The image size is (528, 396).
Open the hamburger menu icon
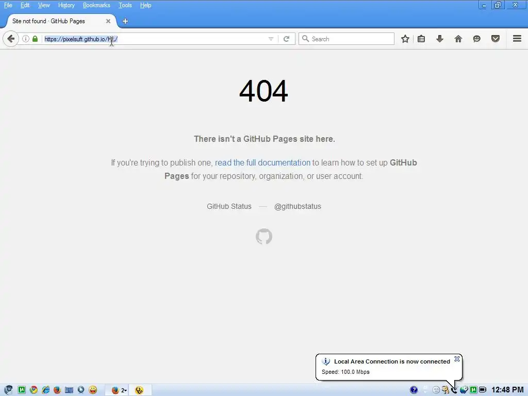(517, 38)
